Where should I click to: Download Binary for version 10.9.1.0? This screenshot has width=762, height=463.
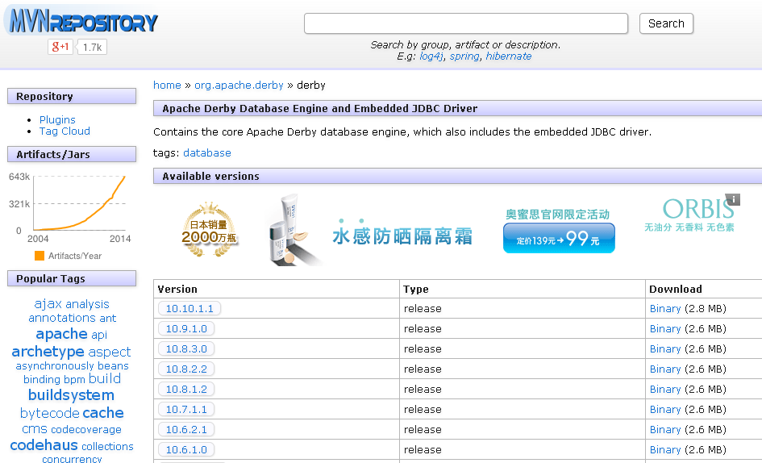pyautogui.click(x=665, y=329)
